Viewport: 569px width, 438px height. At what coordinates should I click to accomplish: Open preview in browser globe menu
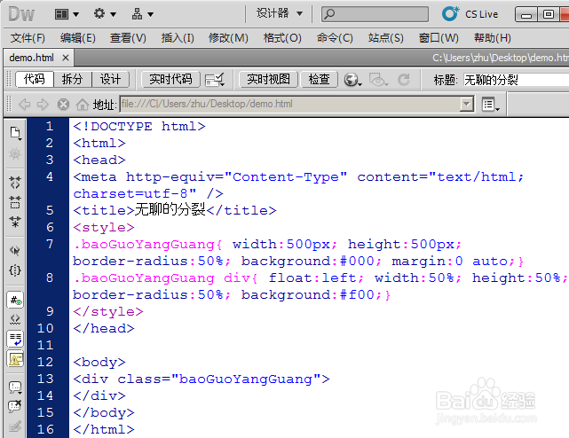[352, 80]
